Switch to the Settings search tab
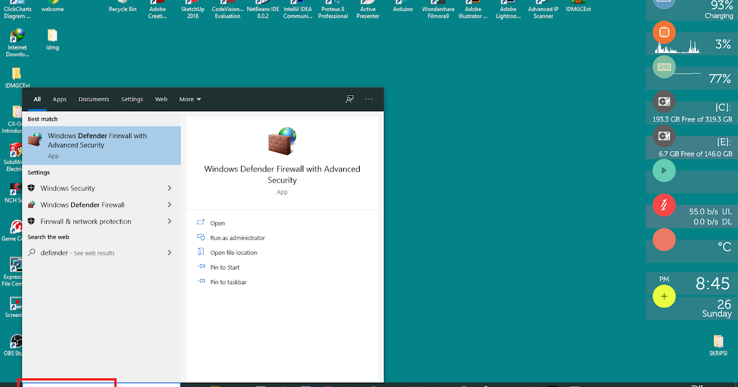 point(132,99)
